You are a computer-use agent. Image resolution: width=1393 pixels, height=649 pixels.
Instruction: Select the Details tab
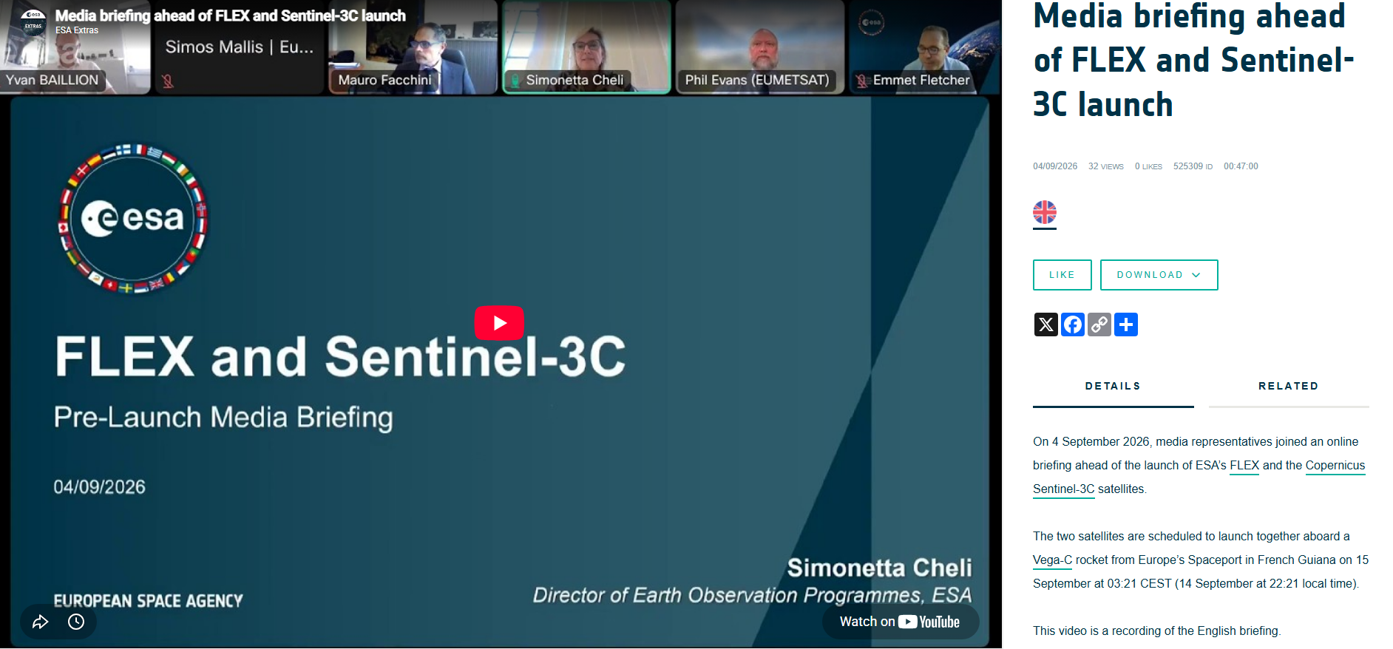pos(1113,387)
